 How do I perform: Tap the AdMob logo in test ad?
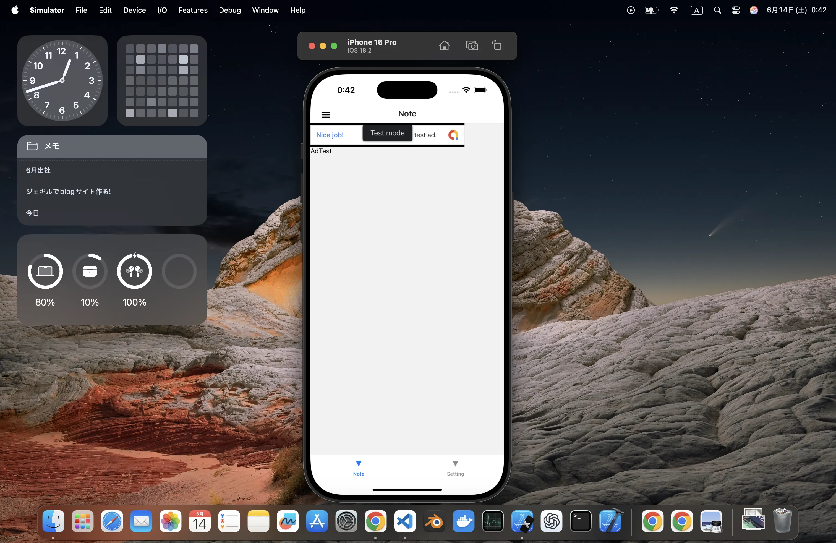click(x=453, y=135)
